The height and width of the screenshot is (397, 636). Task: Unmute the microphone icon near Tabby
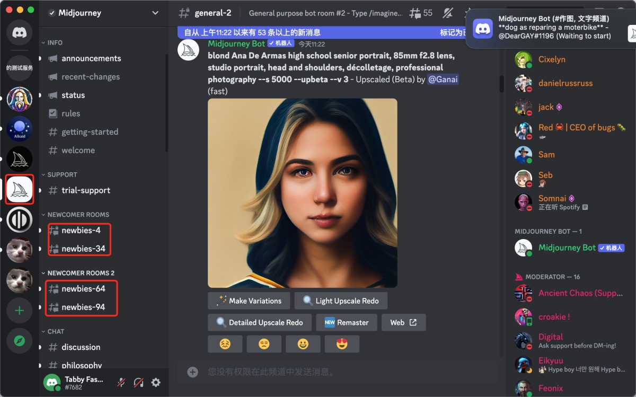click(121, 382)
